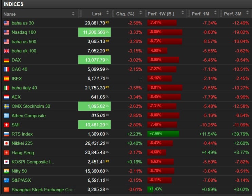The width and height of the screenshot is (252, 196).
Task: Open the Athex Composite index link
Action: pyautogui.click(x=28, y=116)
